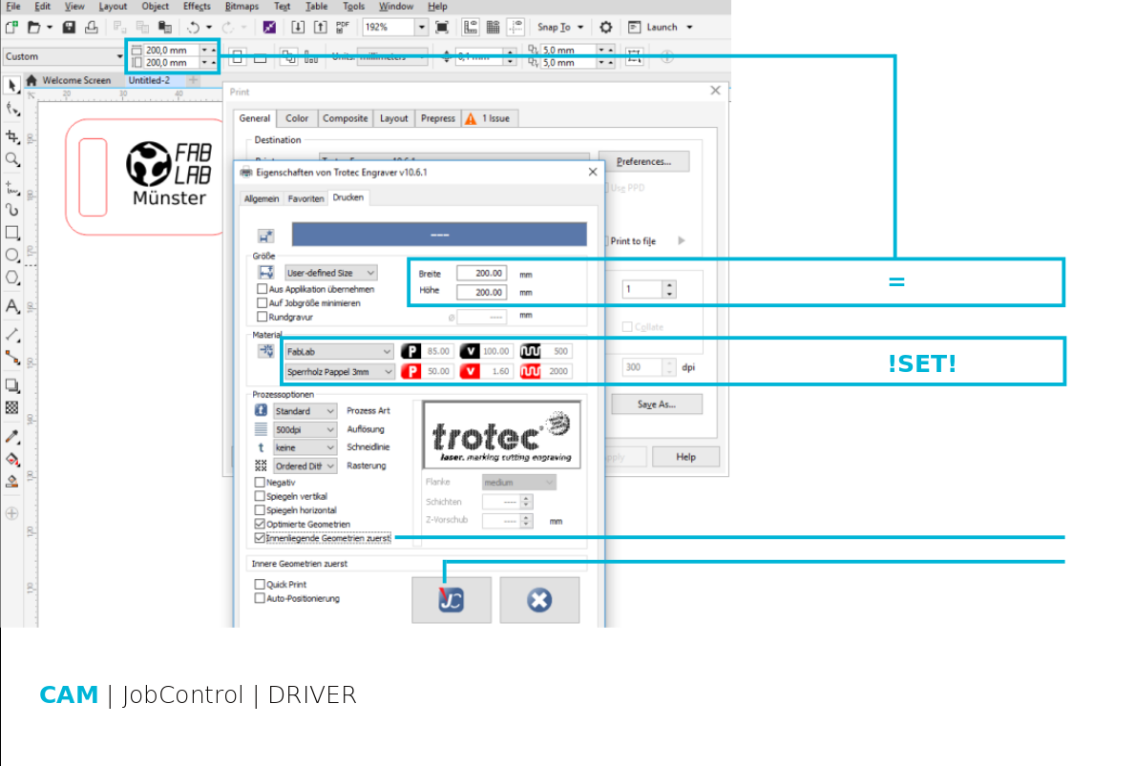Open the 192% zoom level dropdown
The width and height of the screenshot is (1136, 766).
point(421,27)
